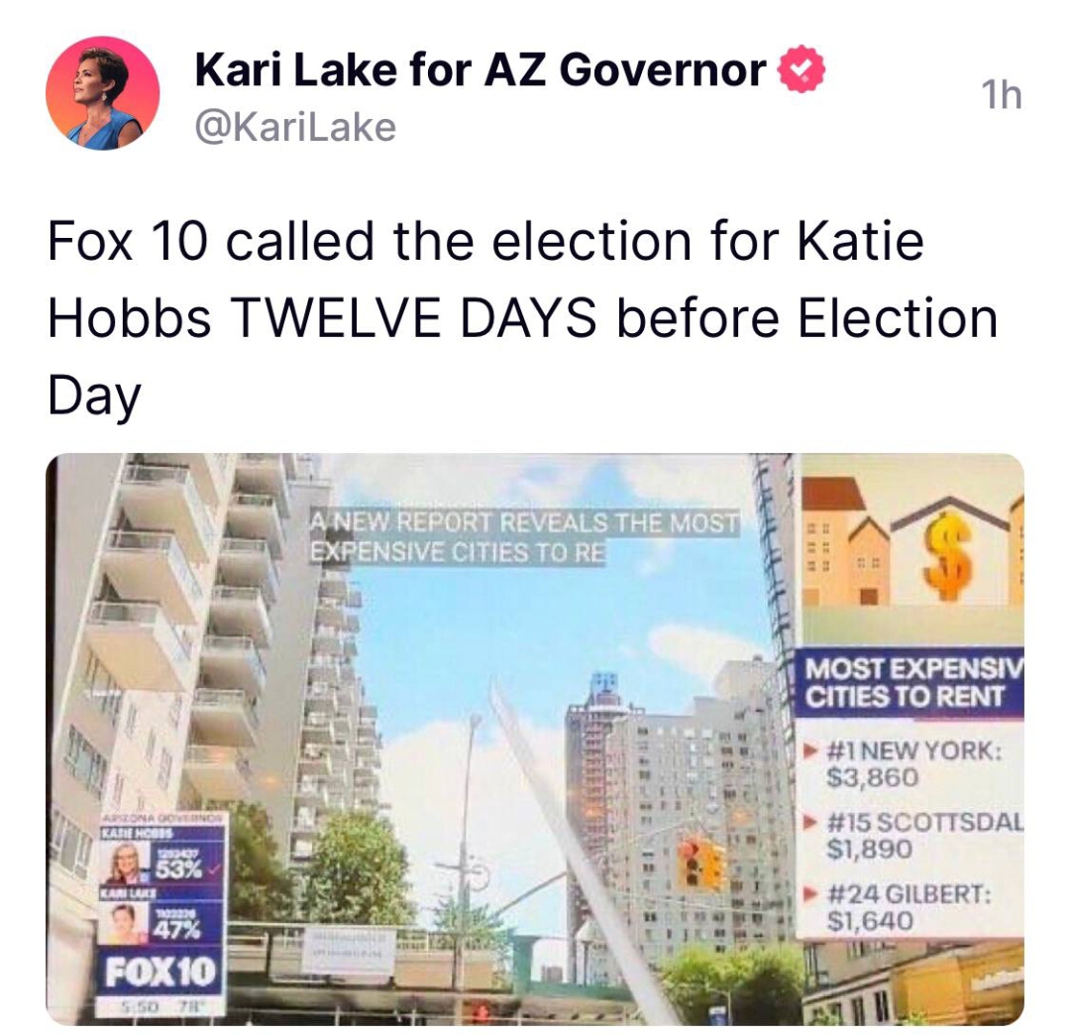Image resolution: width=1070 pixels, height=1035 pixels.
Task: Click the Arizona Governor header in results box
Action: (161, 817)
